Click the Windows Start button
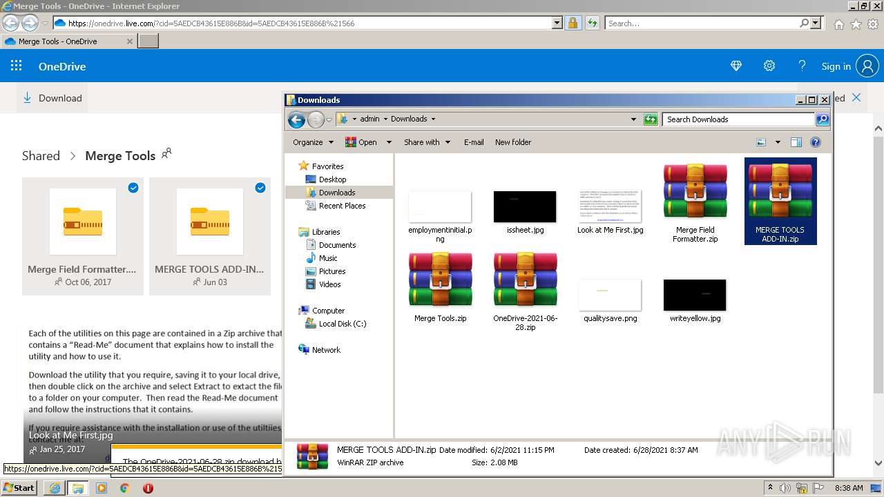884x497 pixels. [19, 487]
